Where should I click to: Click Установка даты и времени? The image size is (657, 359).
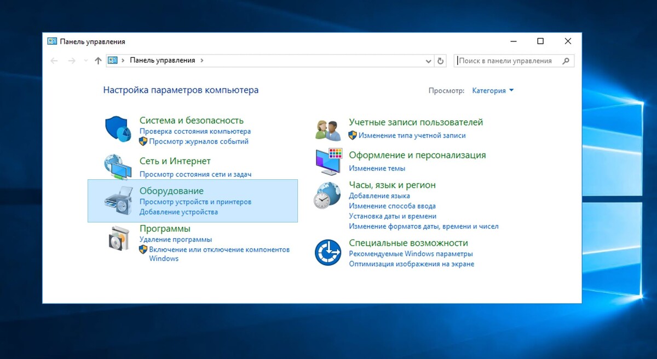tap(393, 216)
